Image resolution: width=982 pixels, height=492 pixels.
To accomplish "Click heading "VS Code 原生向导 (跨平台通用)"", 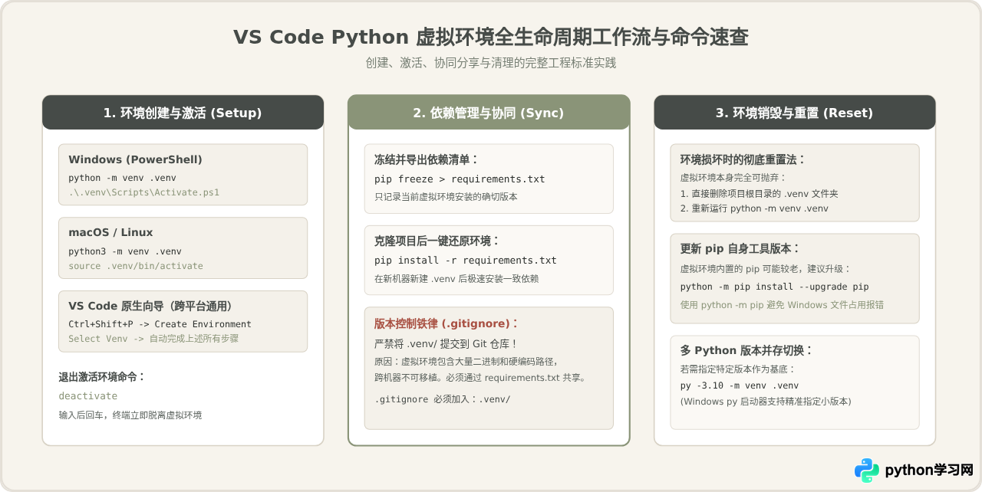I will pos(150,306).
